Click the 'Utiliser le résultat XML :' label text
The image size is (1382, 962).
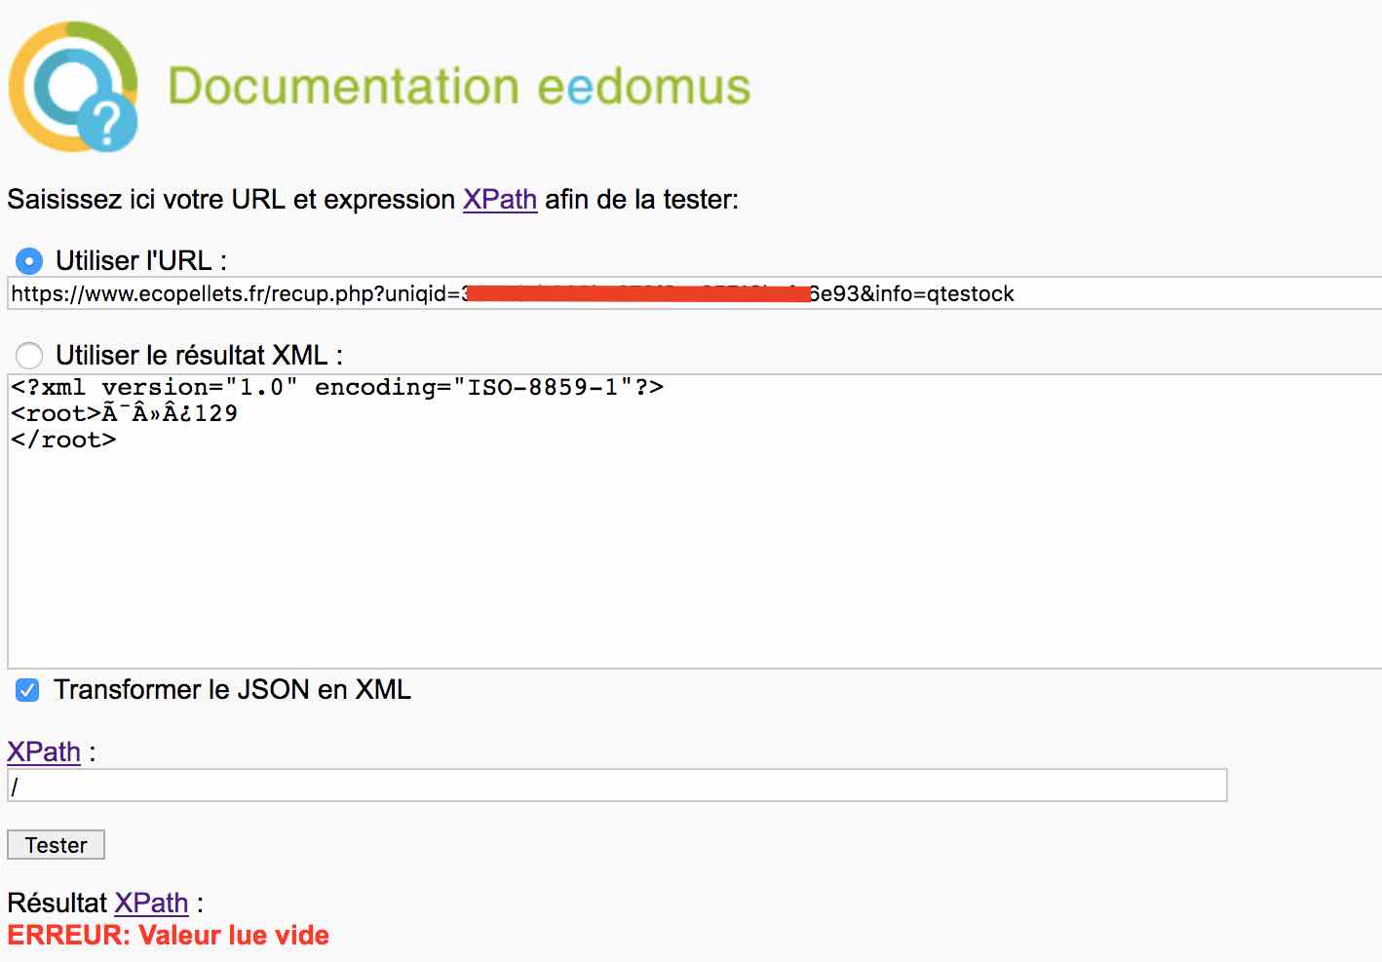[x=199, y=355]
